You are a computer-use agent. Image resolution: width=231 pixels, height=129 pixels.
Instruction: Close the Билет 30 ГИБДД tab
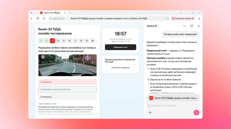[65, 13]
